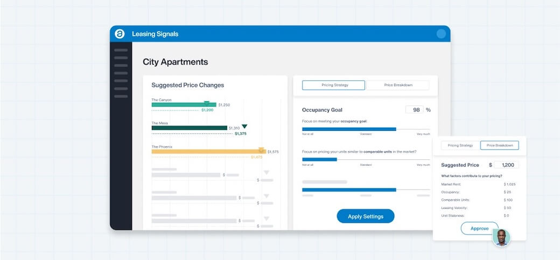Image resolution: width=560 pixels, height=260 pixels.
Task: Select Pricing Strategy tab in popup card
Action: point(460,145)
